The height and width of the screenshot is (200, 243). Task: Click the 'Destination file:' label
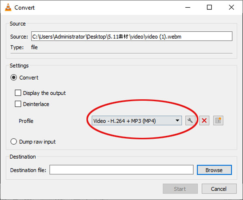[28, 170]
